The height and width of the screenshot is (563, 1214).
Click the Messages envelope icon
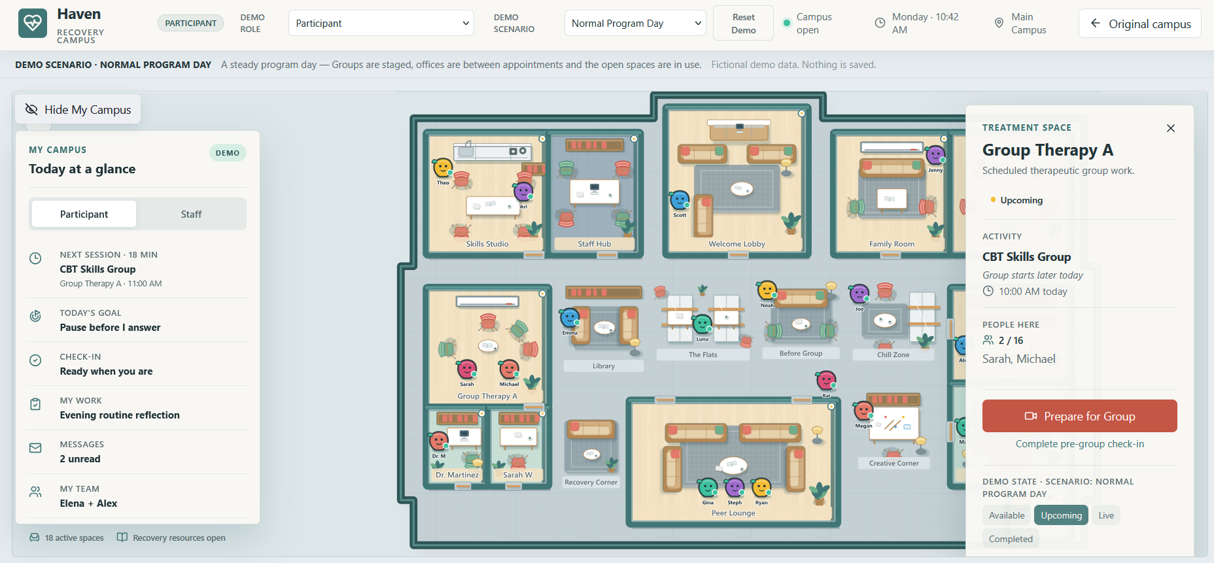(36, 448)
